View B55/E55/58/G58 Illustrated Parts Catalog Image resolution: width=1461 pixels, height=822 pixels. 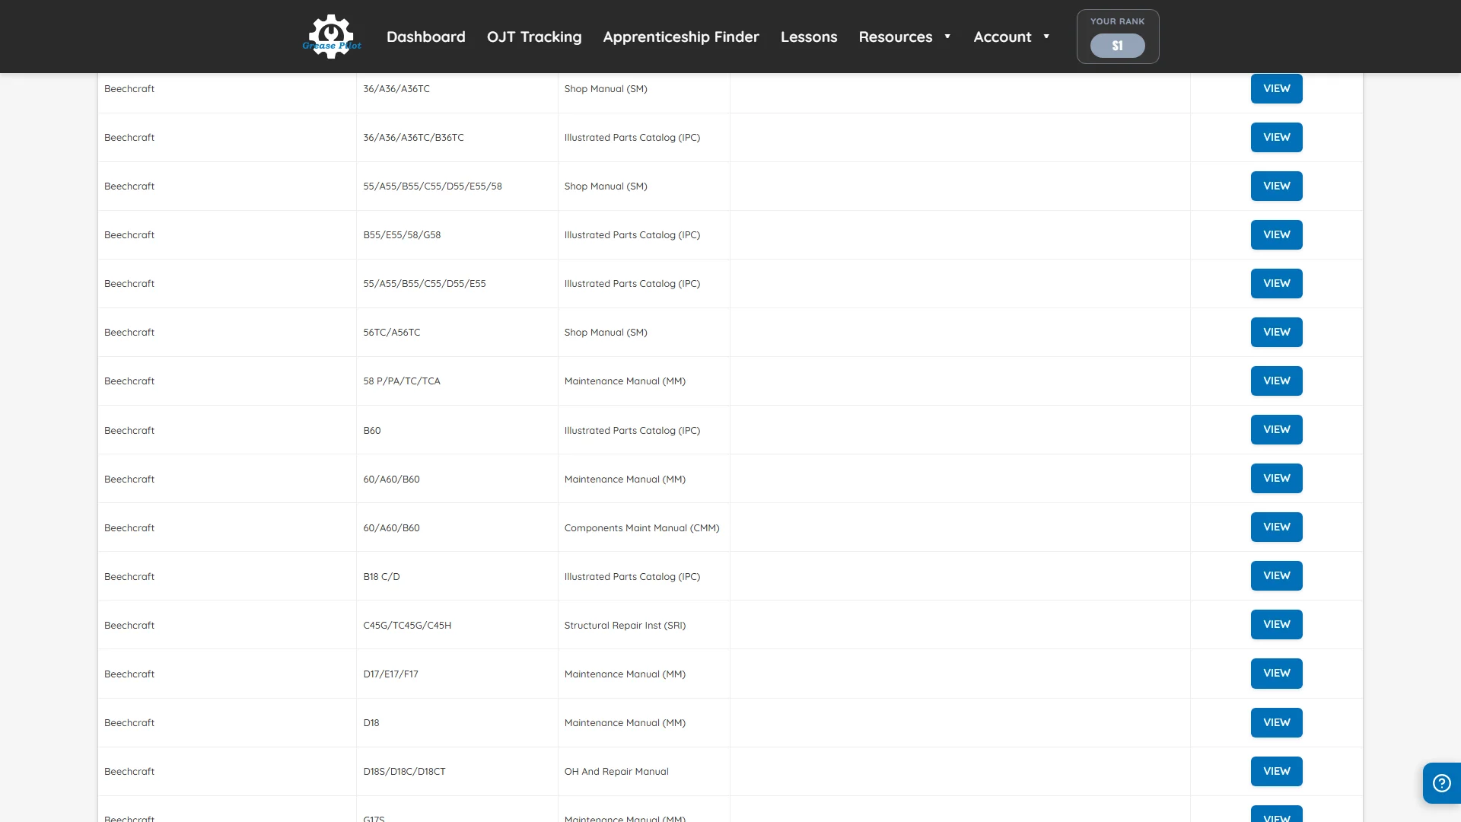point(1277,234)
